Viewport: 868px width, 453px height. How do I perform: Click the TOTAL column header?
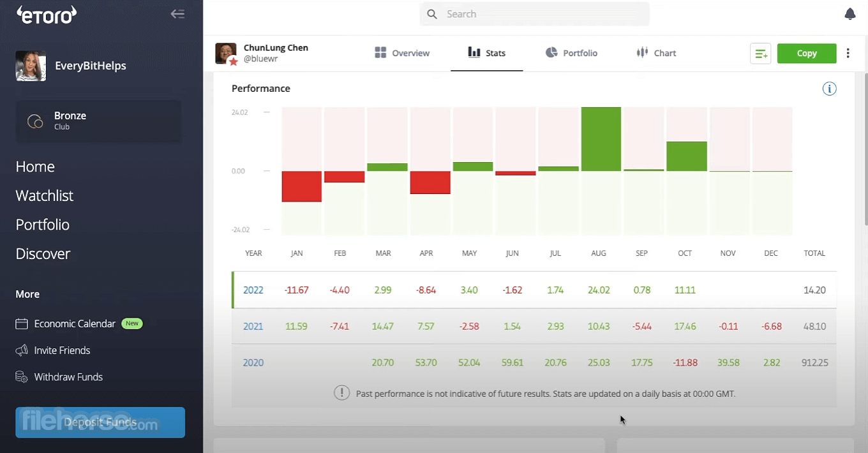click(x=814, y=253)
